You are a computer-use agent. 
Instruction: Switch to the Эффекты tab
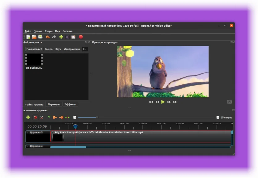pos(70,104)
